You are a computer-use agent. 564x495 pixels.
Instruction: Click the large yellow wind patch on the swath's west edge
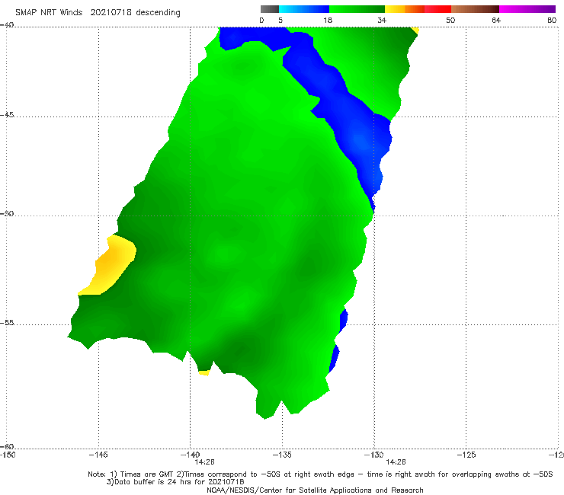coord(110,264)
